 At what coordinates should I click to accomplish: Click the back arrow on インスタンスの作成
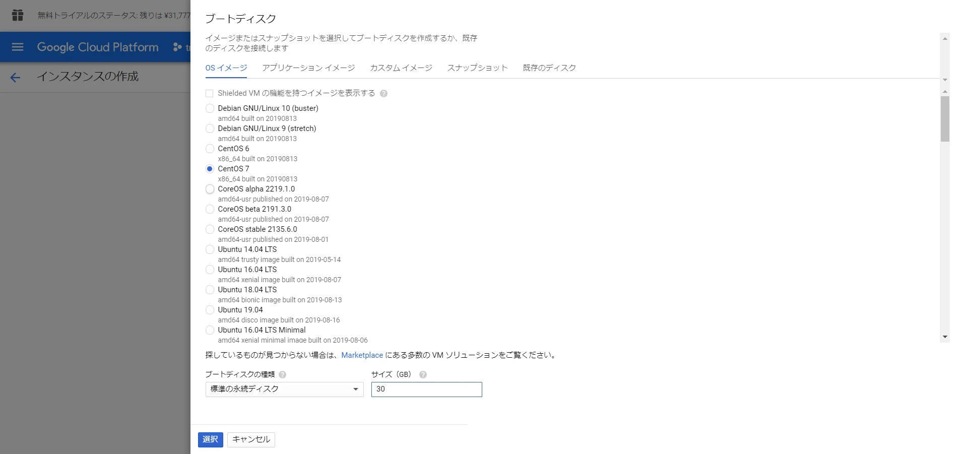pyautogui.click(x=15, y=77)
